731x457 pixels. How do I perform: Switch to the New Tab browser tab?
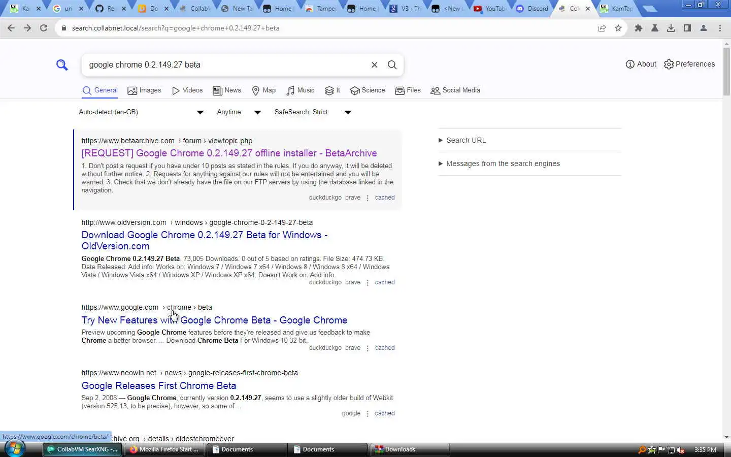238,9
